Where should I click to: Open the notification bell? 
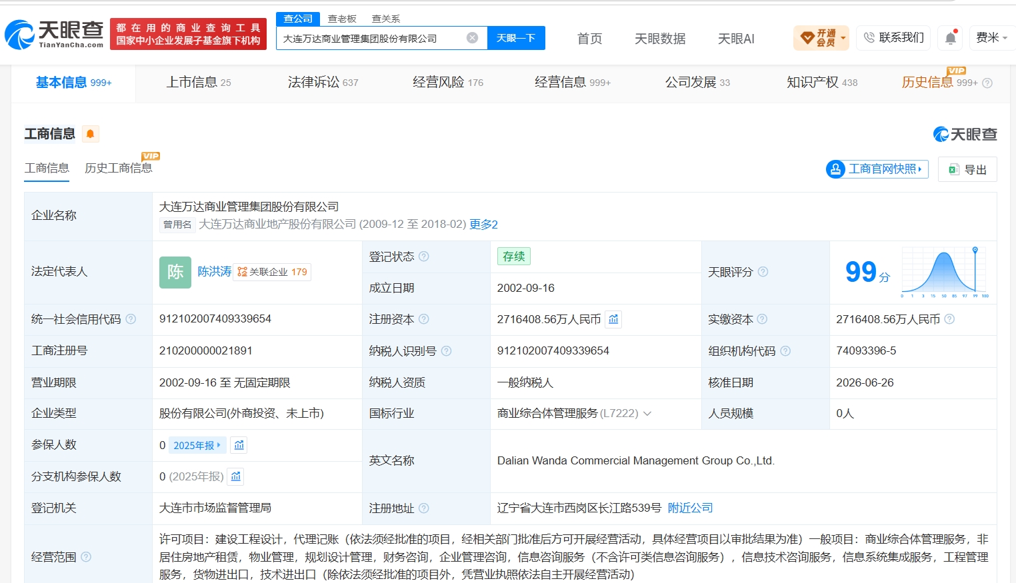tap(951, 38)
